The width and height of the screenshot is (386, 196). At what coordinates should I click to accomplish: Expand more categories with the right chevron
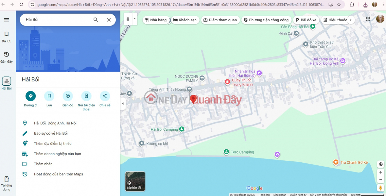[350, 20]
